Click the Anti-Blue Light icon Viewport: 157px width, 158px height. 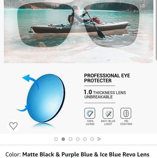click(x=108, y=113)
